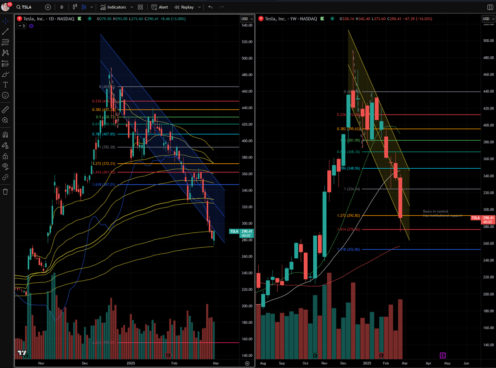Activate the zoom in tool
Image resolution: width=496 pixels, height=368 pixels.
click(5, 120)
